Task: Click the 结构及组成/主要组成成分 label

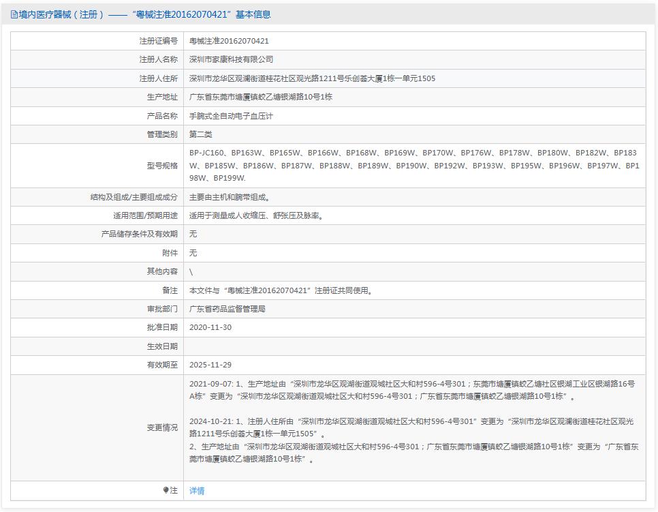Action: [134, 197]
